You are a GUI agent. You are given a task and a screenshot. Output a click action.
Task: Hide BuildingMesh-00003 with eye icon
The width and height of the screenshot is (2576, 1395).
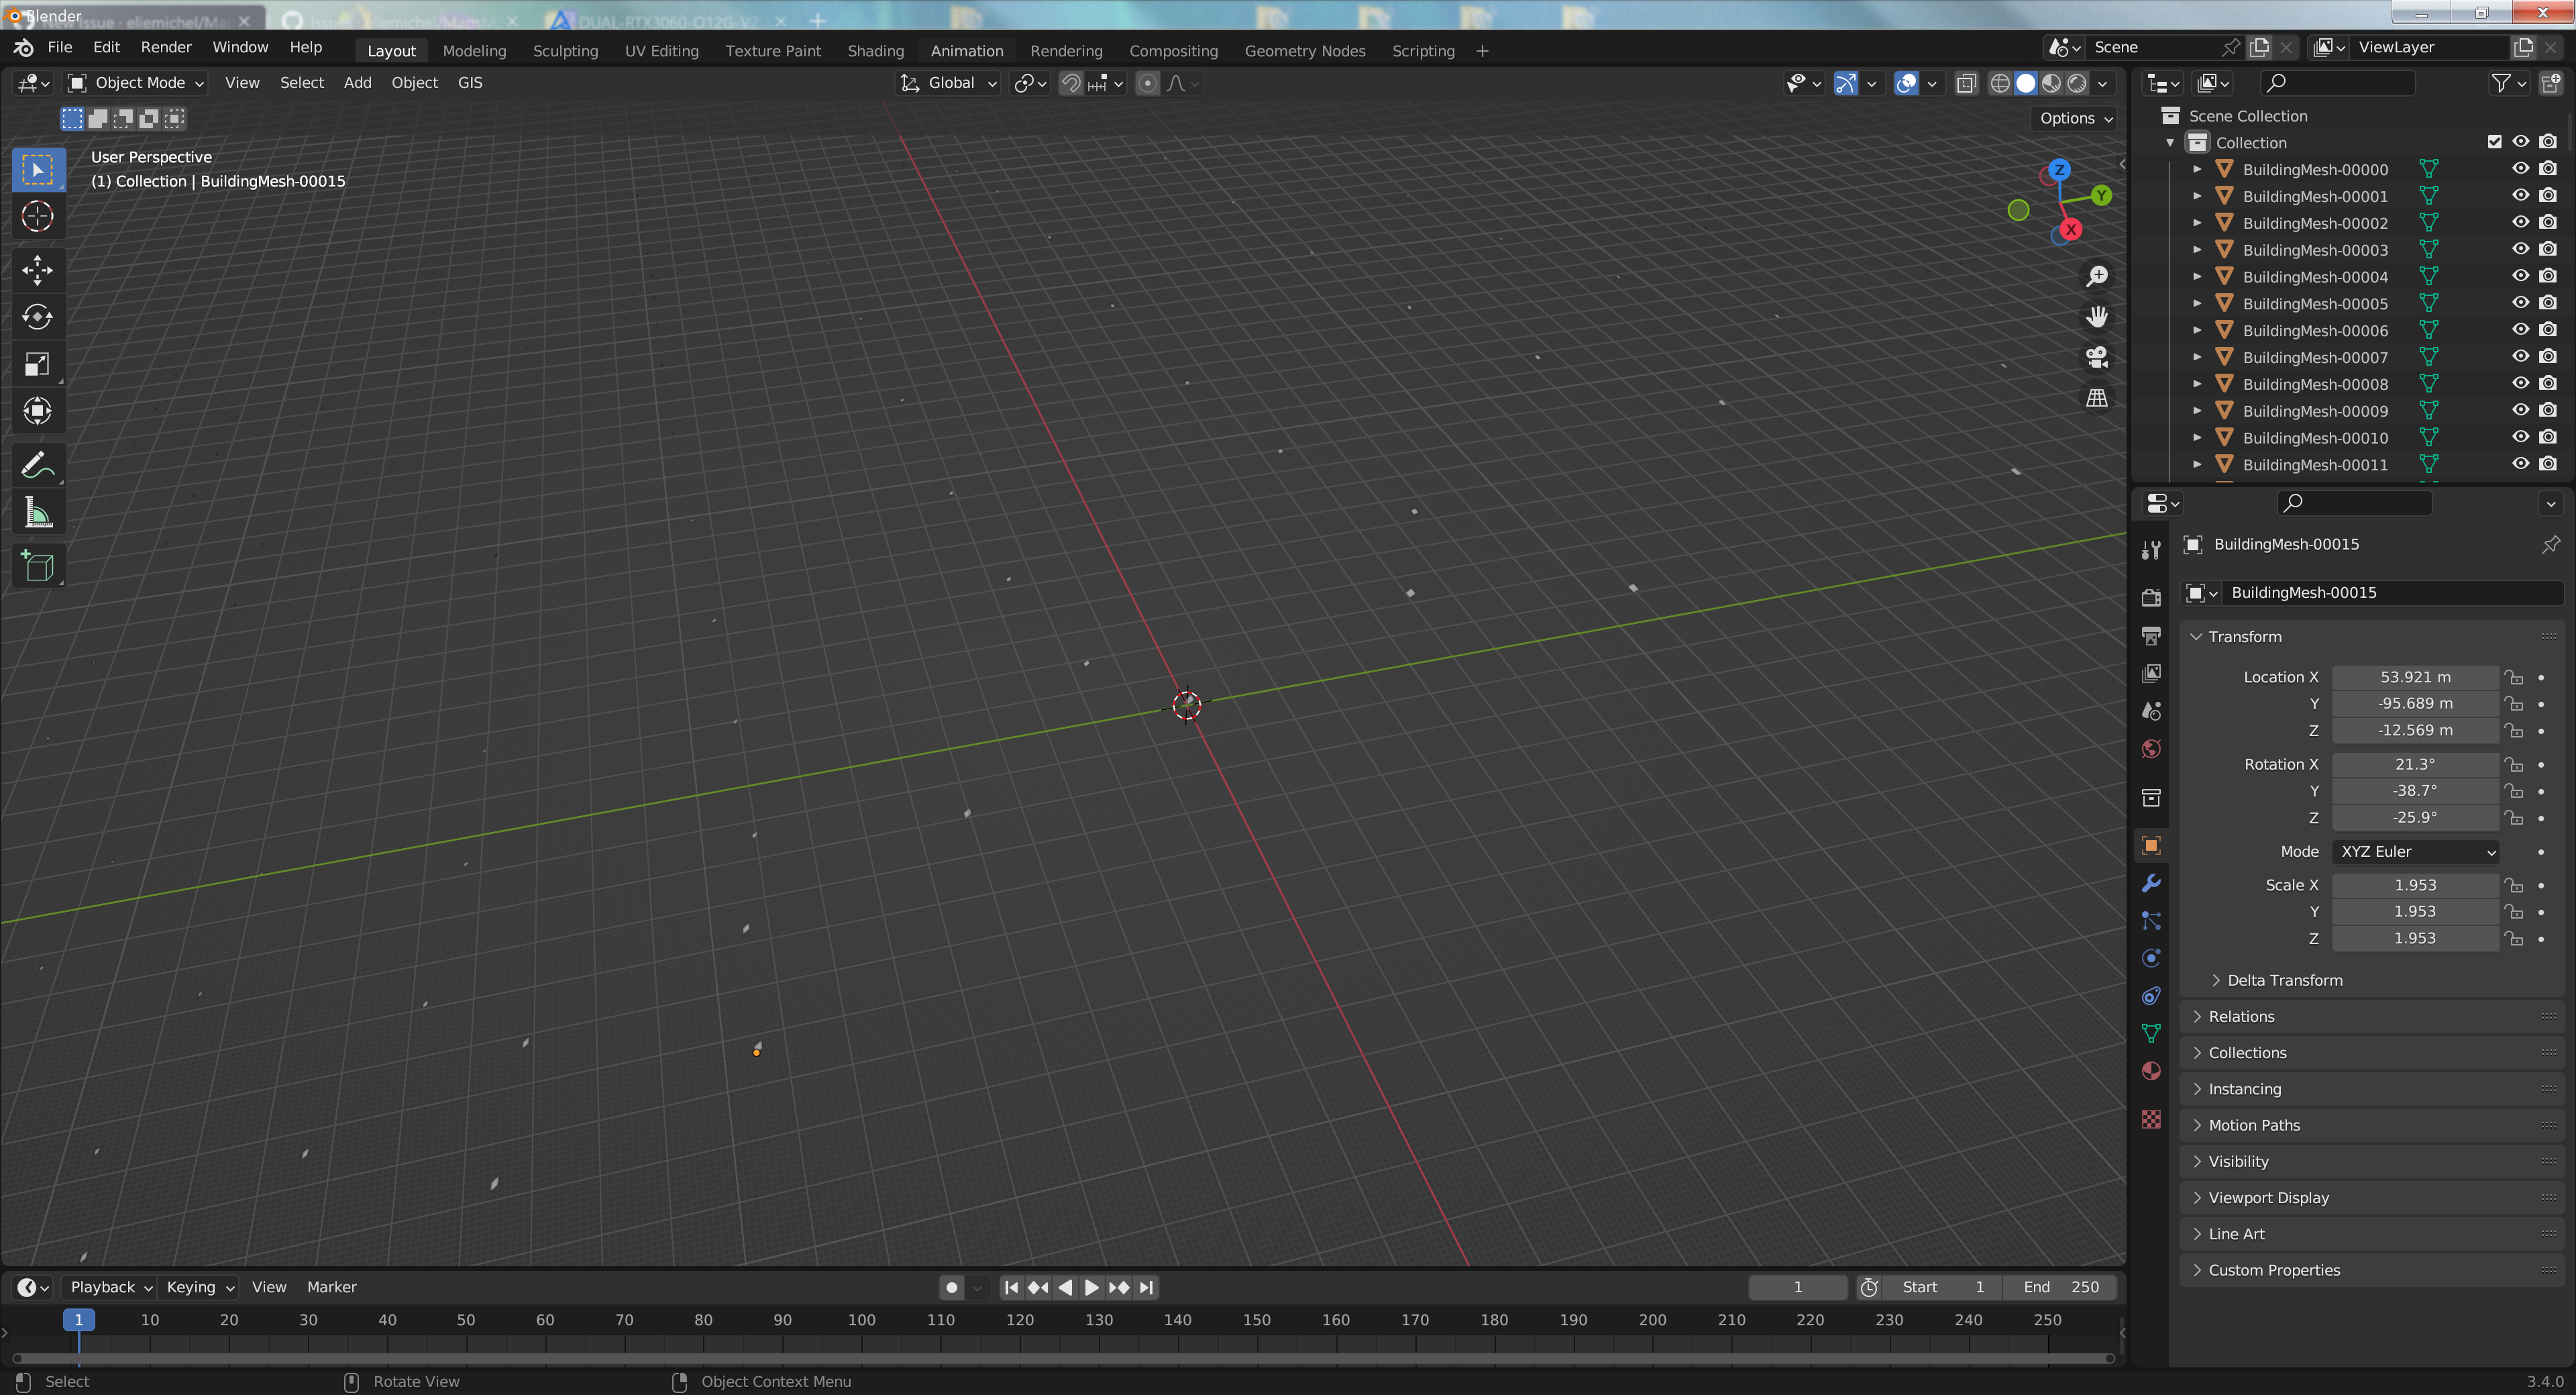(x=2520, y=249)
